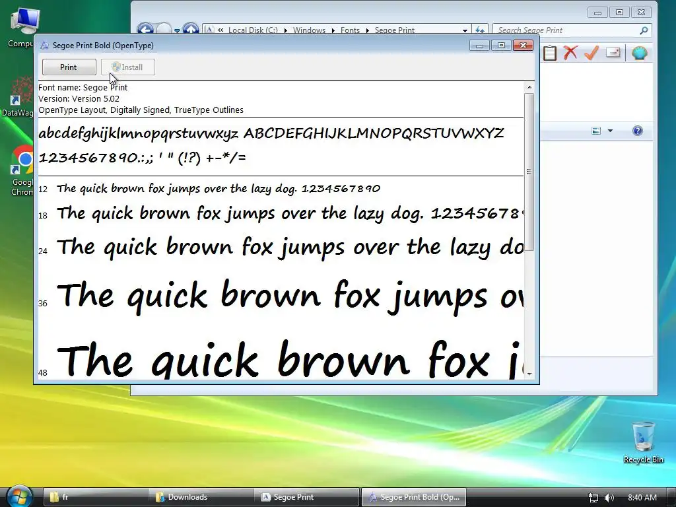The width and height of the screenshot is (676, 507).
Task: Click the Explorer Up arrow button
Action: pos(191,29)
